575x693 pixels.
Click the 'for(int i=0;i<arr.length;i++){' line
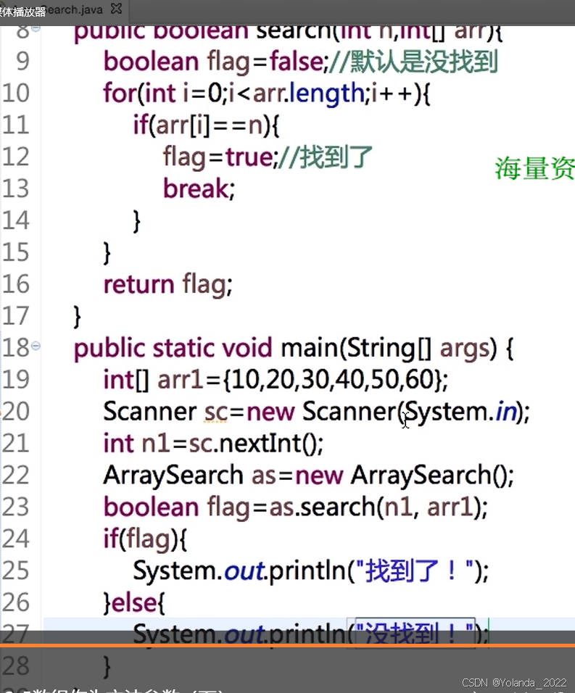pos(267,94)
